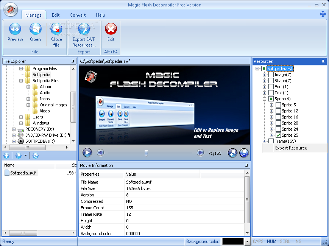The height and width of the screenshot is (246, 329).
Task: Click the globe view icon in explorer toolbar
Action: coord(19,156)
